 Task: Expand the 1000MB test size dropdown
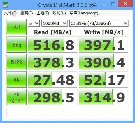point(54,23)
